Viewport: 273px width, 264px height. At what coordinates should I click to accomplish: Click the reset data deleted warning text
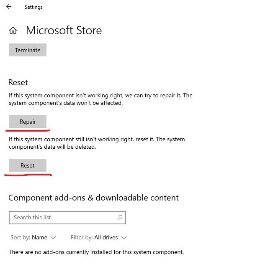(x=97, y=143)
